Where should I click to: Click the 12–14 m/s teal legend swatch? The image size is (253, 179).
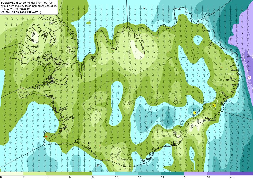150,174
